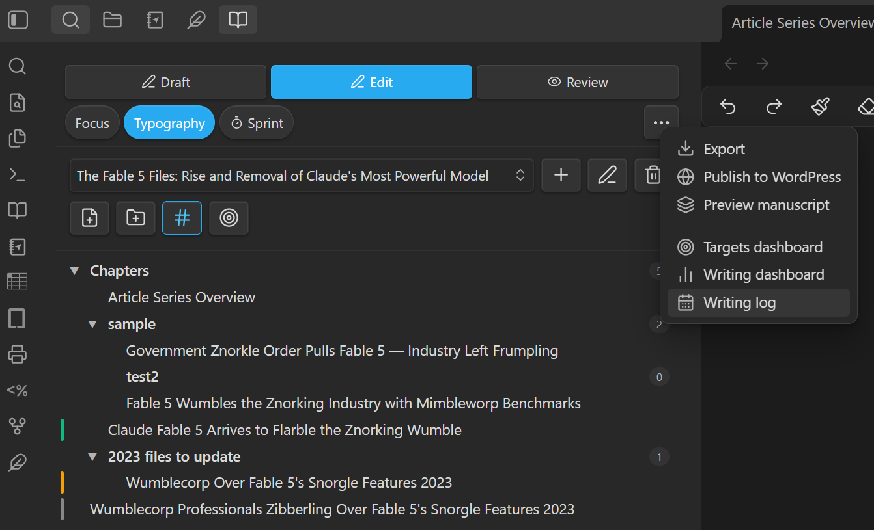Open the three-dots more options menu

(x=661, y=122)
